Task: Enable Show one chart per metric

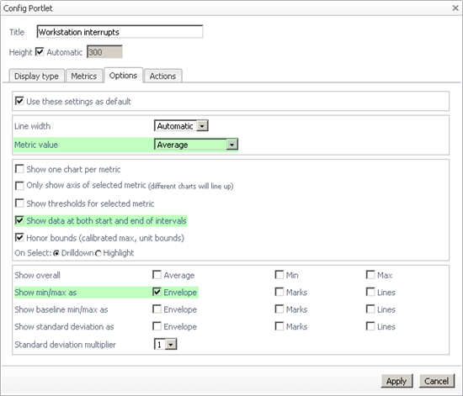Action: (19, 169)
